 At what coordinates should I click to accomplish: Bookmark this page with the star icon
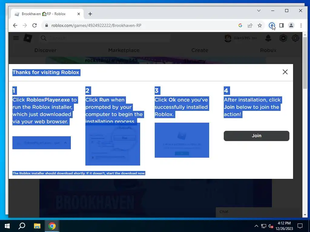[260, 25]
